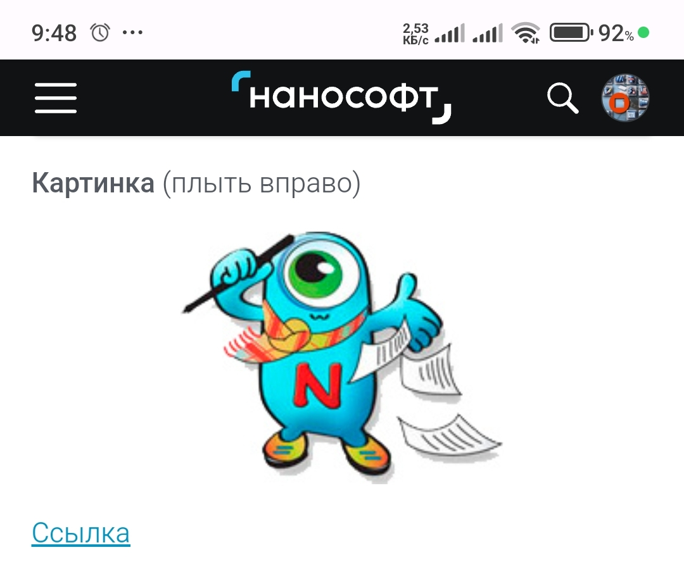
Task: Tap the (плыть вправо) caption text
Action: pyautogui.click(x=262, y=184)
